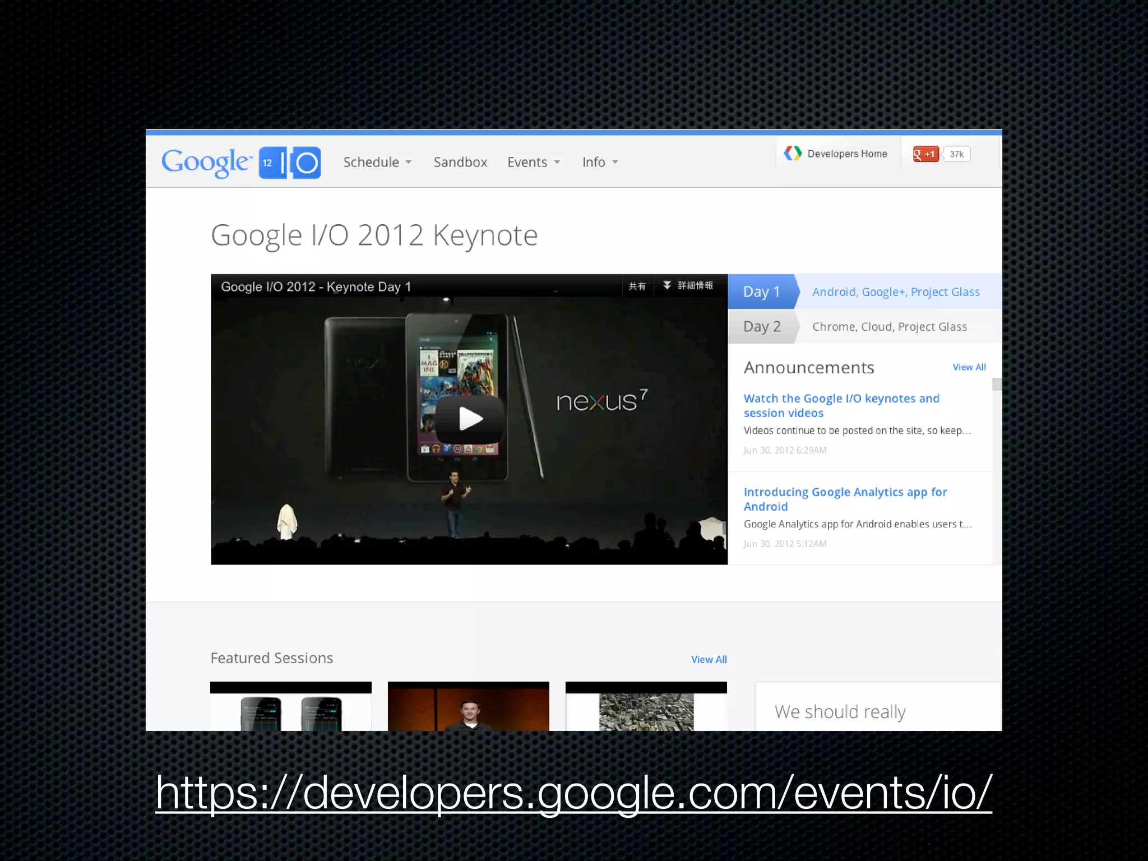This screenshot has height=861, width=1148.
Task: Click Android, Google+, Project Glass text
Action: (x=896, y=292)
